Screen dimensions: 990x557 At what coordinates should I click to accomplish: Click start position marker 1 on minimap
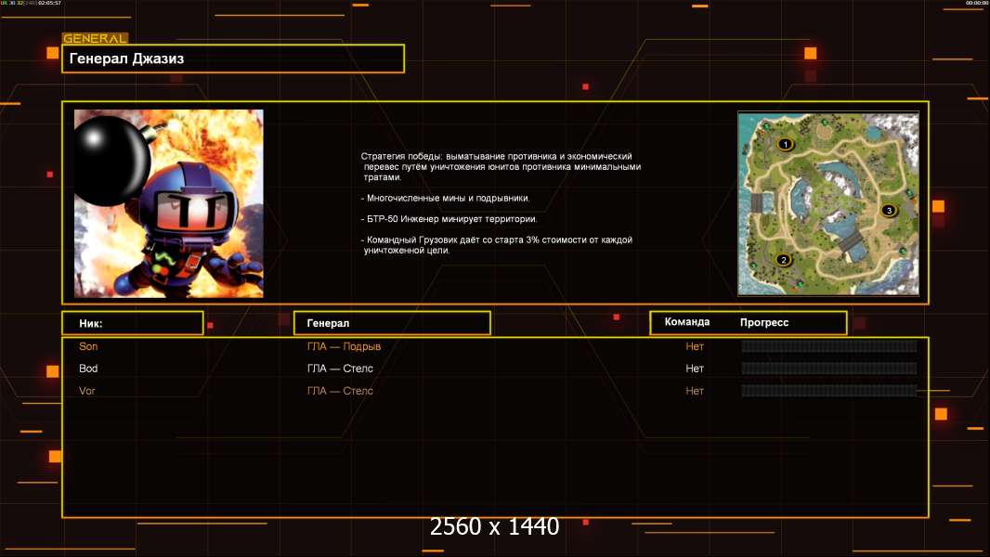(786, 145)
